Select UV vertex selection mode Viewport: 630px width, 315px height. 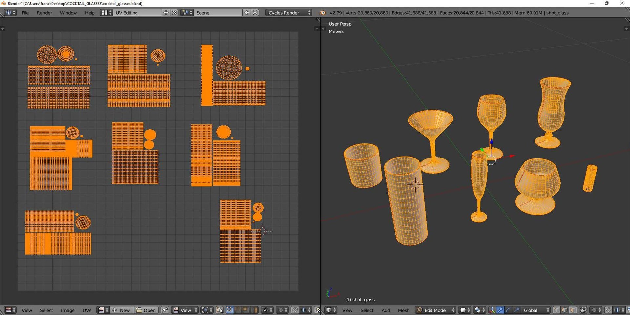click(230, 310)
